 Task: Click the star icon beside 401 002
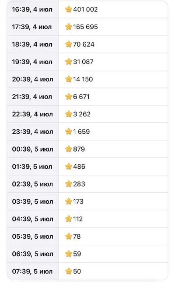68,9
